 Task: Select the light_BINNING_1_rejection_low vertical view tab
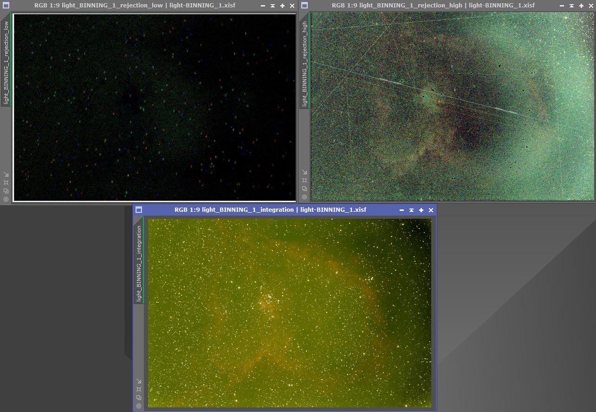[x=6, y=60]
